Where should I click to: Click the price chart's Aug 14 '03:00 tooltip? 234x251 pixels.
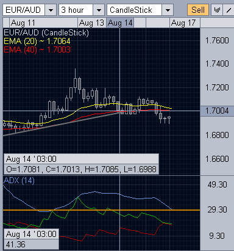tap(81, 159)
